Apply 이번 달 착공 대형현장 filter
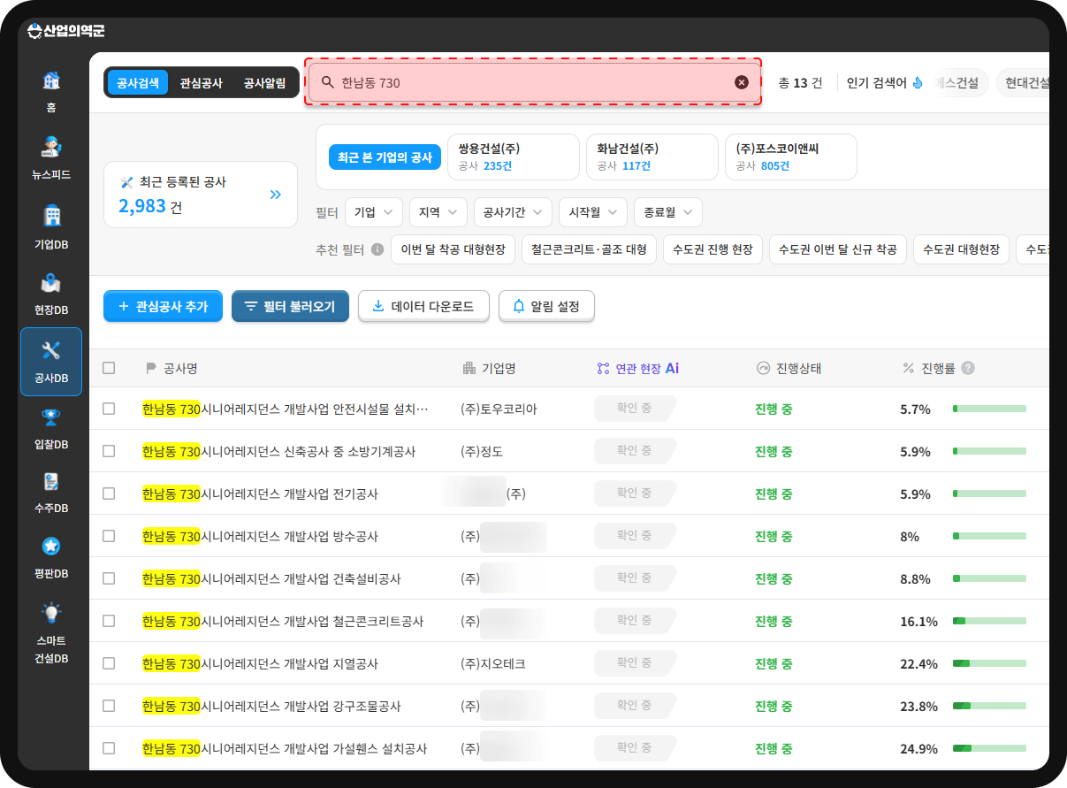 453,249
